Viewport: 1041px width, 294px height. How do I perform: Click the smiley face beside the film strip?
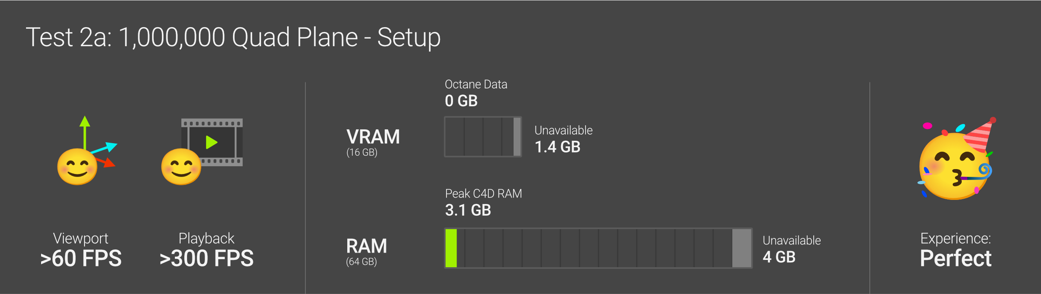tap(181, 167)
